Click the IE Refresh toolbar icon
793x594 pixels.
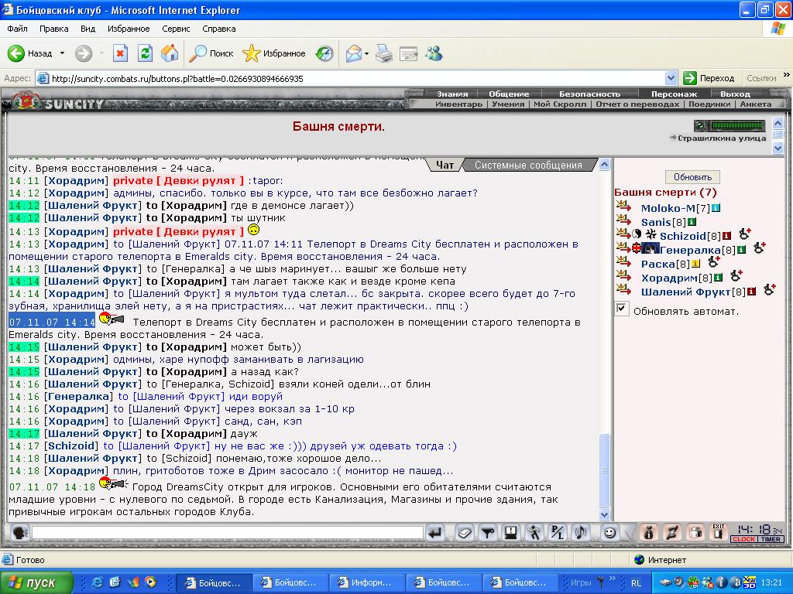click(x=145, y=53)
